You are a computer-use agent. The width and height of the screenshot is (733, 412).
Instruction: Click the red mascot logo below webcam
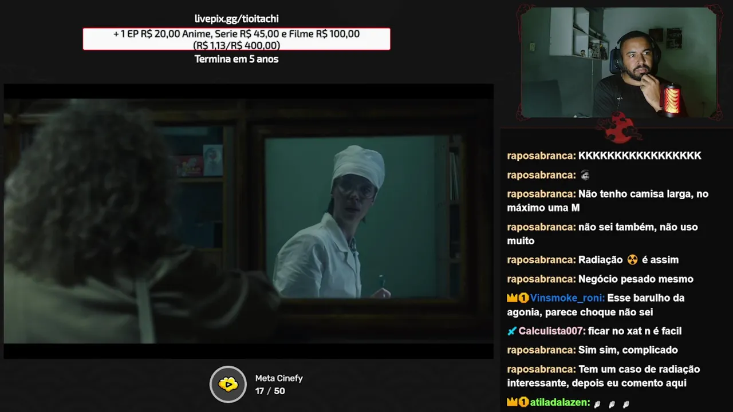[x=619, y=128]
